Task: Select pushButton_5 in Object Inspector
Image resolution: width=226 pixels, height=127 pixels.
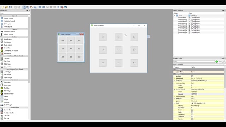Action: tap(183, 25)
